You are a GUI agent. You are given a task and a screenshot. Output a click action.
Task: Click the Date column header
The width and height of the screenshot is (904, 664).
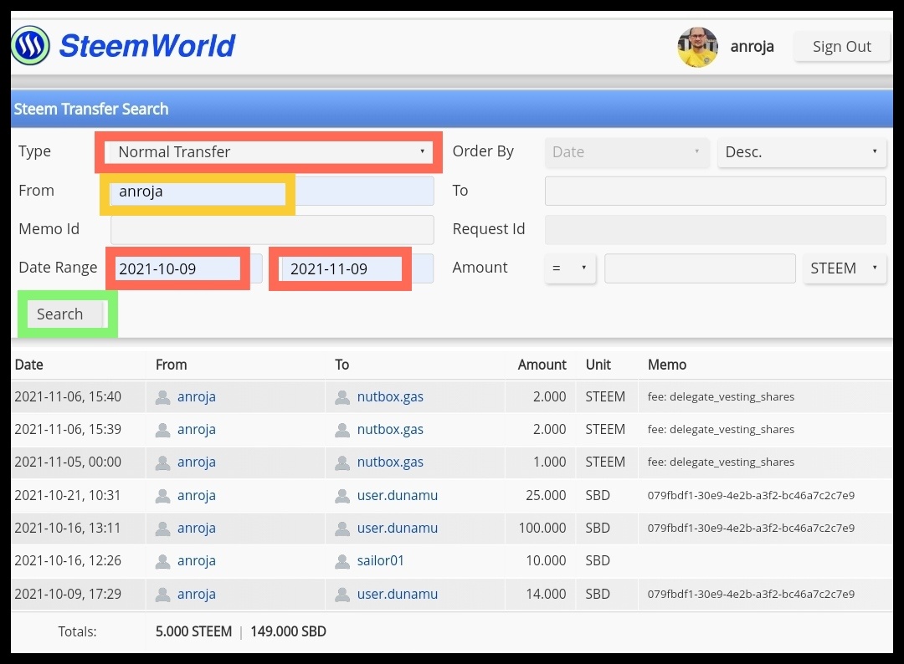pyautogui.click(x=28, y=365)
